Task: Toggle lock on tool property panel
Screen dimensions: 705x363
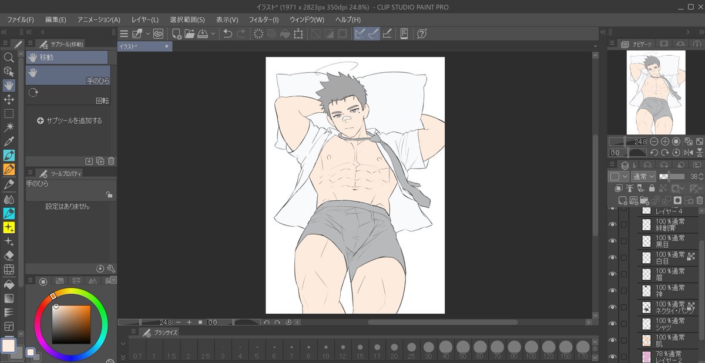Action: (109, 194)
